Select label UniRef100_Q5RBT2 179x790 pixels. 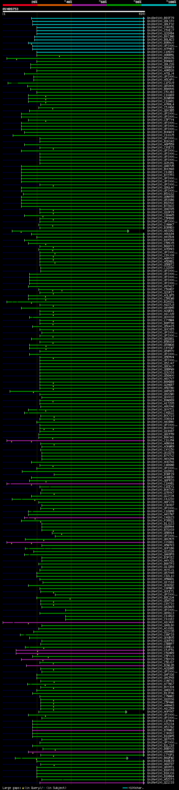pyautogui.click(x=161, y=264)
